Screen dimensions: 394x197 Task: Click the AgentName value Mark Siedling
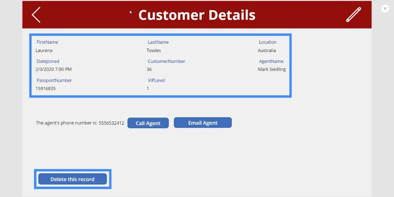pyautogui.click(x=272, y=69)
